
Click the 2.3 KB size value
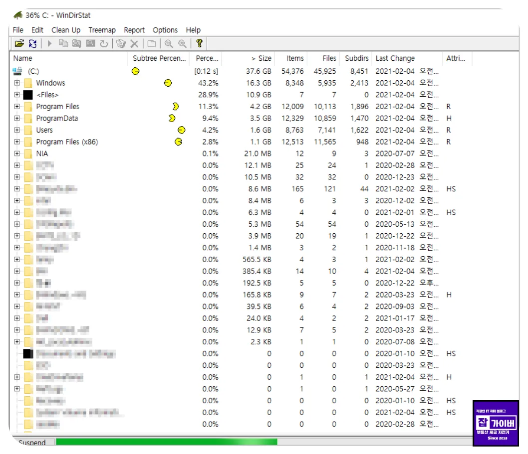pos(261,342)
